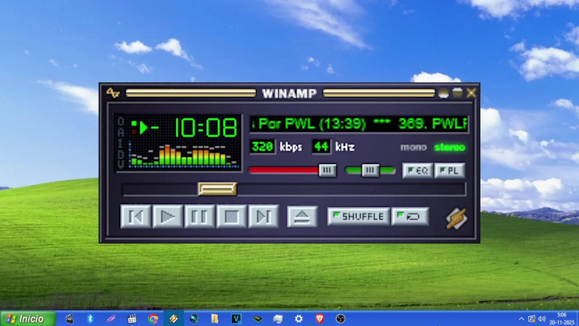The width and height of the screenshot is (579, 326).
Task: Open the round blue globe taskbar icon
Action: 195,319
